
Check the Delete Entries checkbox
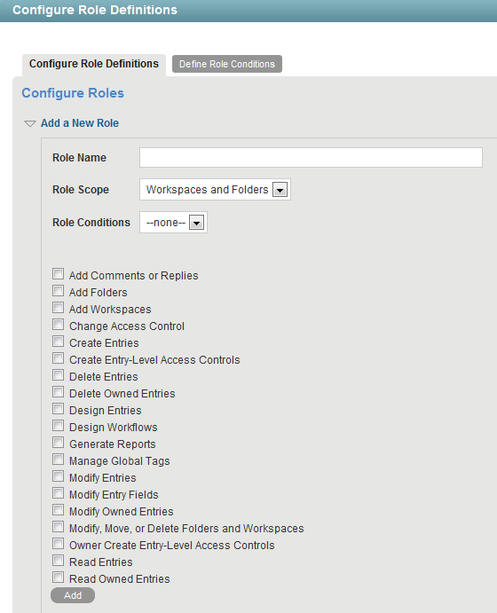pyautogui.click(x=59, y=375)
